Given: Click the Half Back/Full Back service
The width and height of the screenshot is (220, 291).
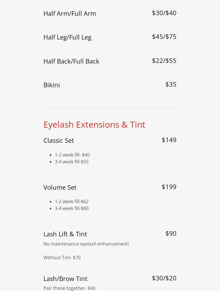Looking at the screenshot, I should point(71,61).
